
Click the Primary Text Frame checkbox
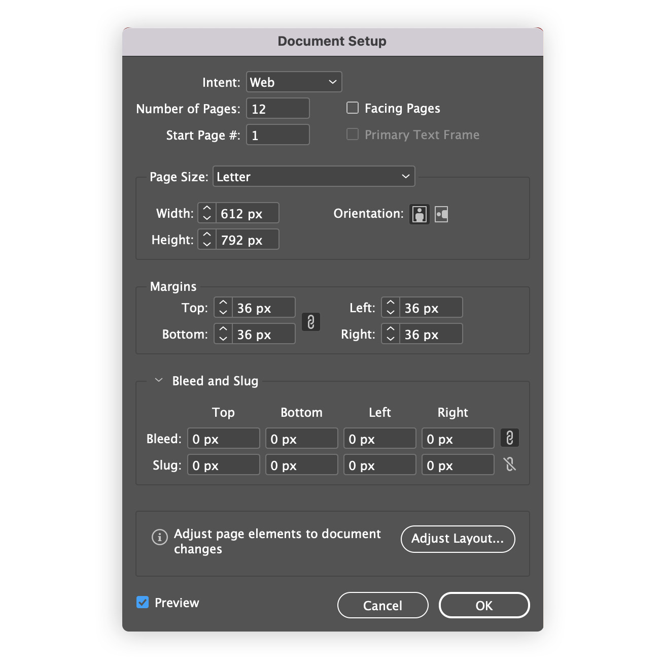click(353, 134)
